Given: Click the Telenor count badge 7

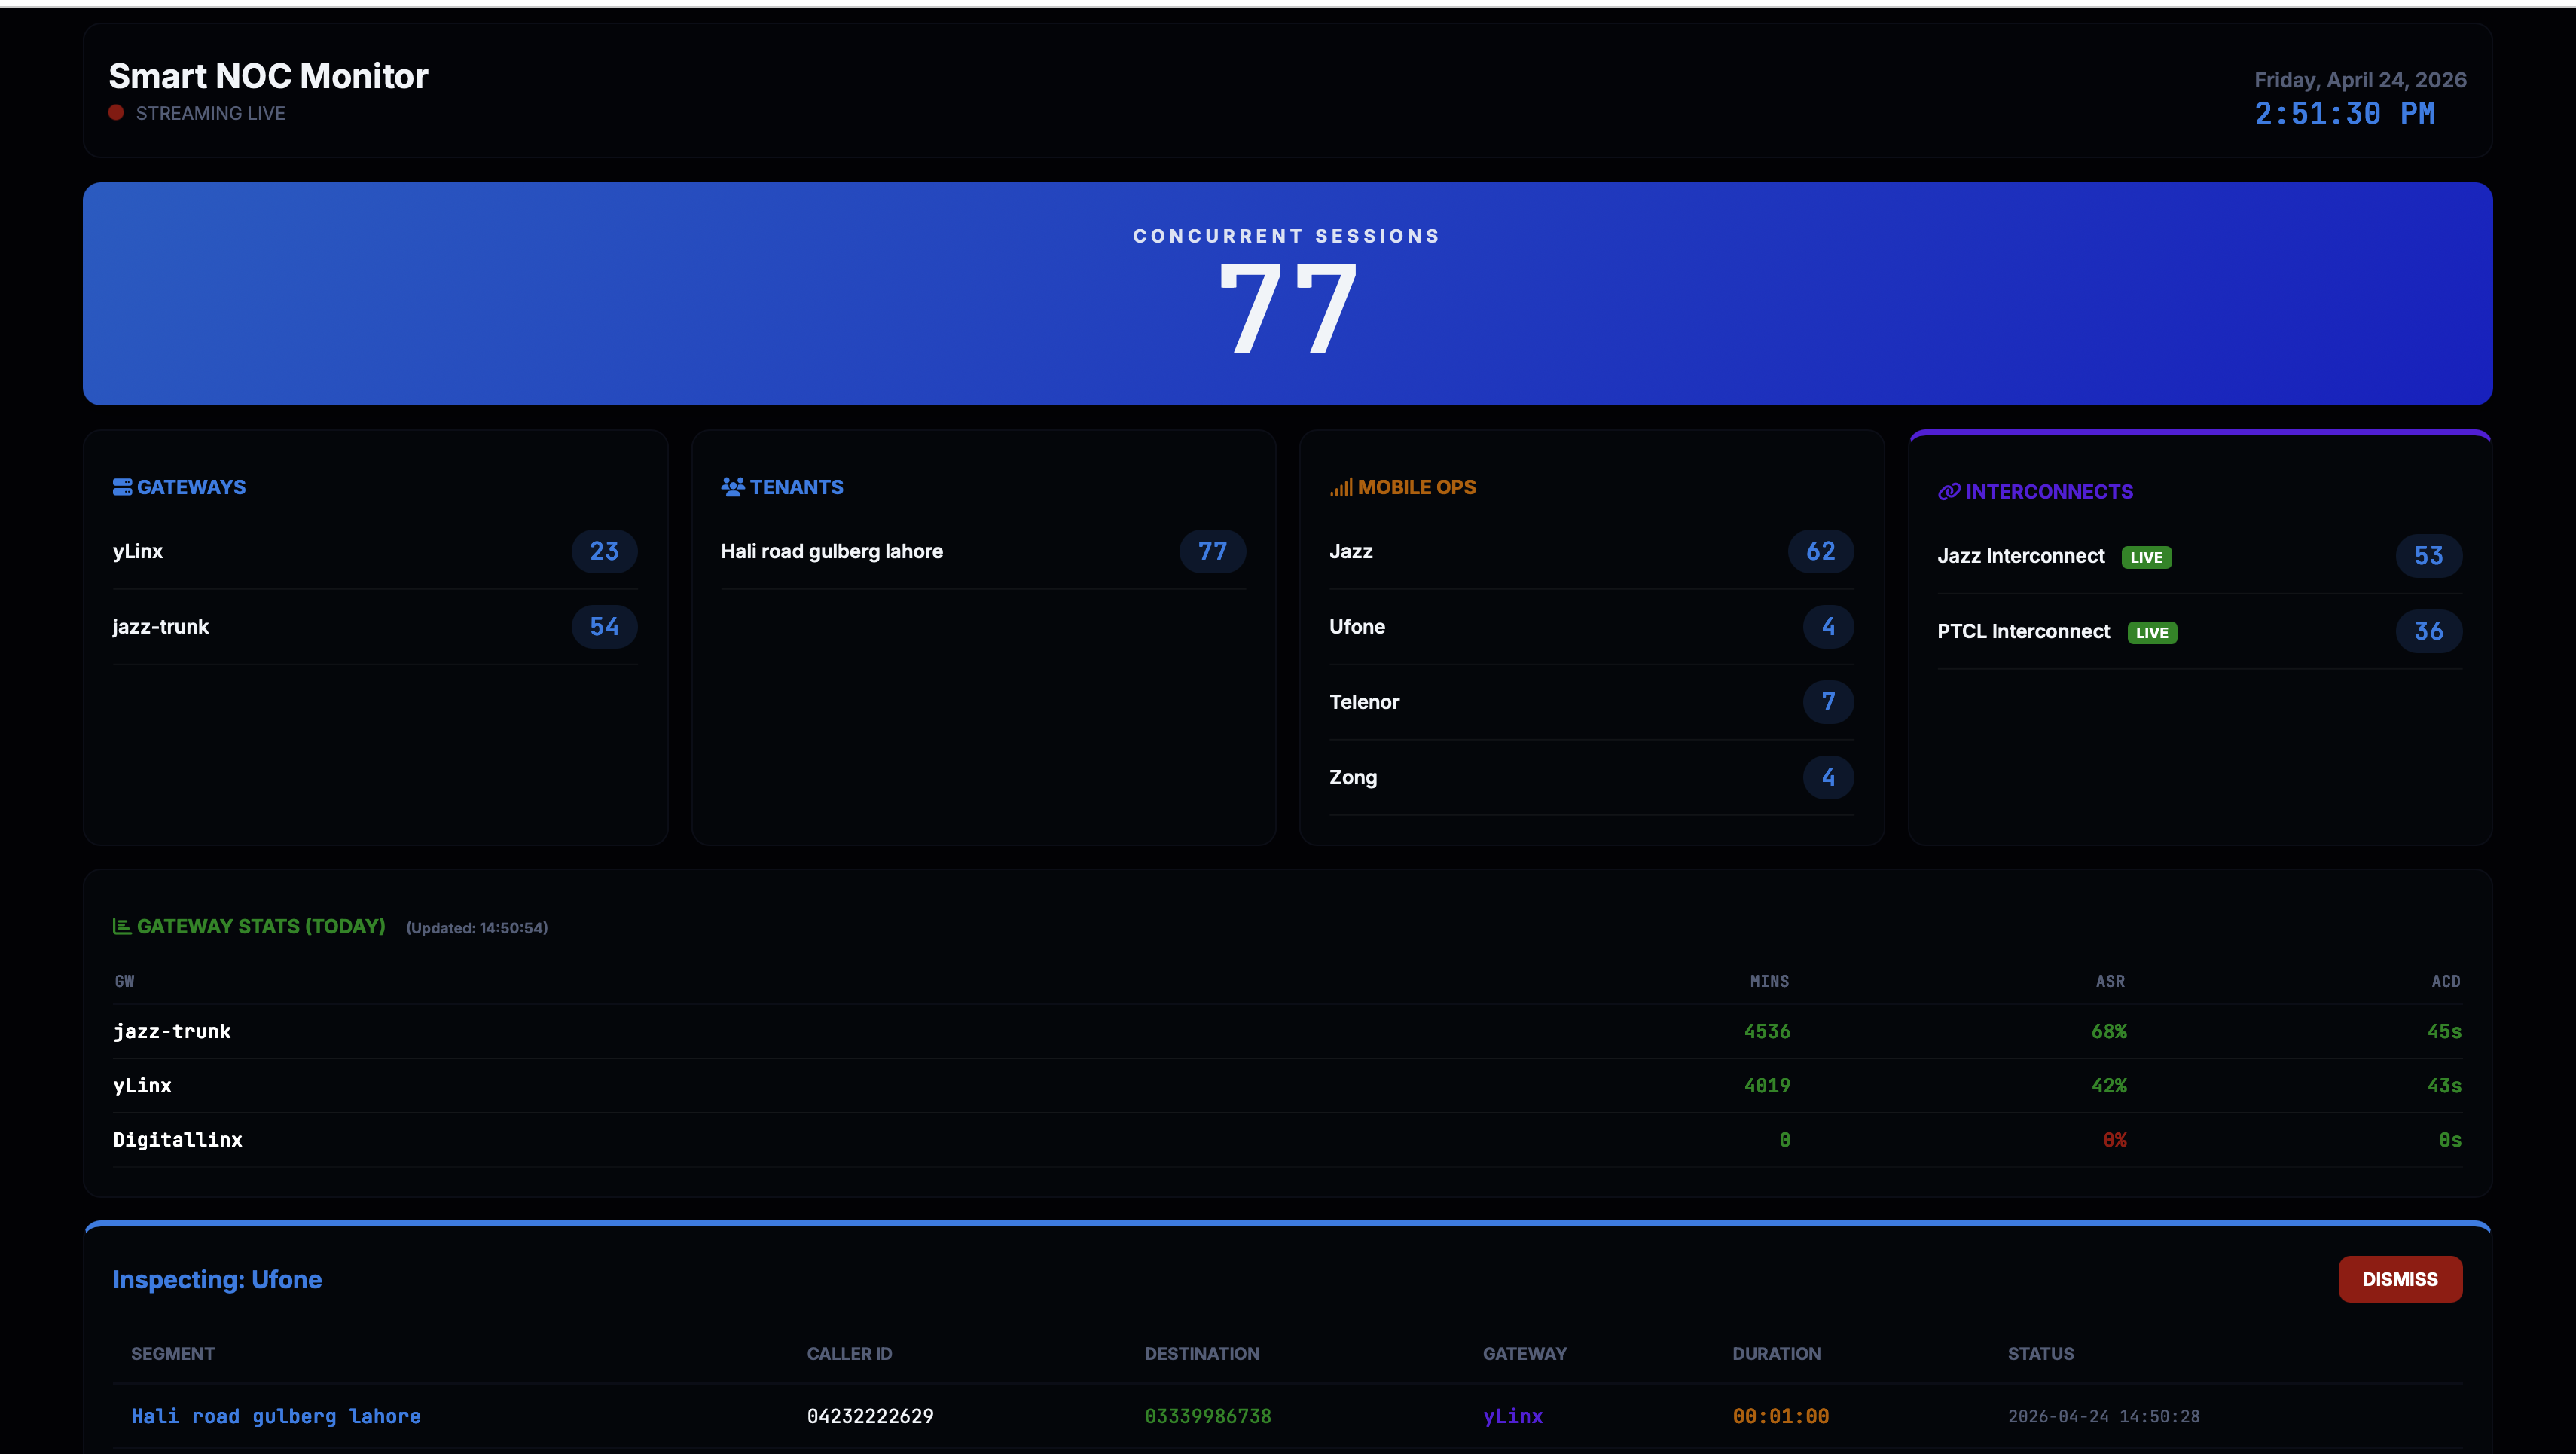Looking at the screenshot, I should click(1828, 702).
